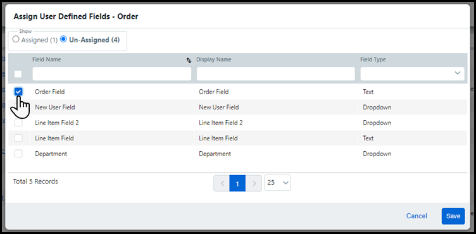Go to the previous page arrow
This screenshot has height=234, width=476.
click(x=222, y=183)
